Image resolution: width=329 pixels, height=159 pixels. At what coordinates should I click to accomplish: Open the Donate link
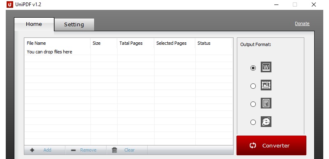[x=302, y=24]
